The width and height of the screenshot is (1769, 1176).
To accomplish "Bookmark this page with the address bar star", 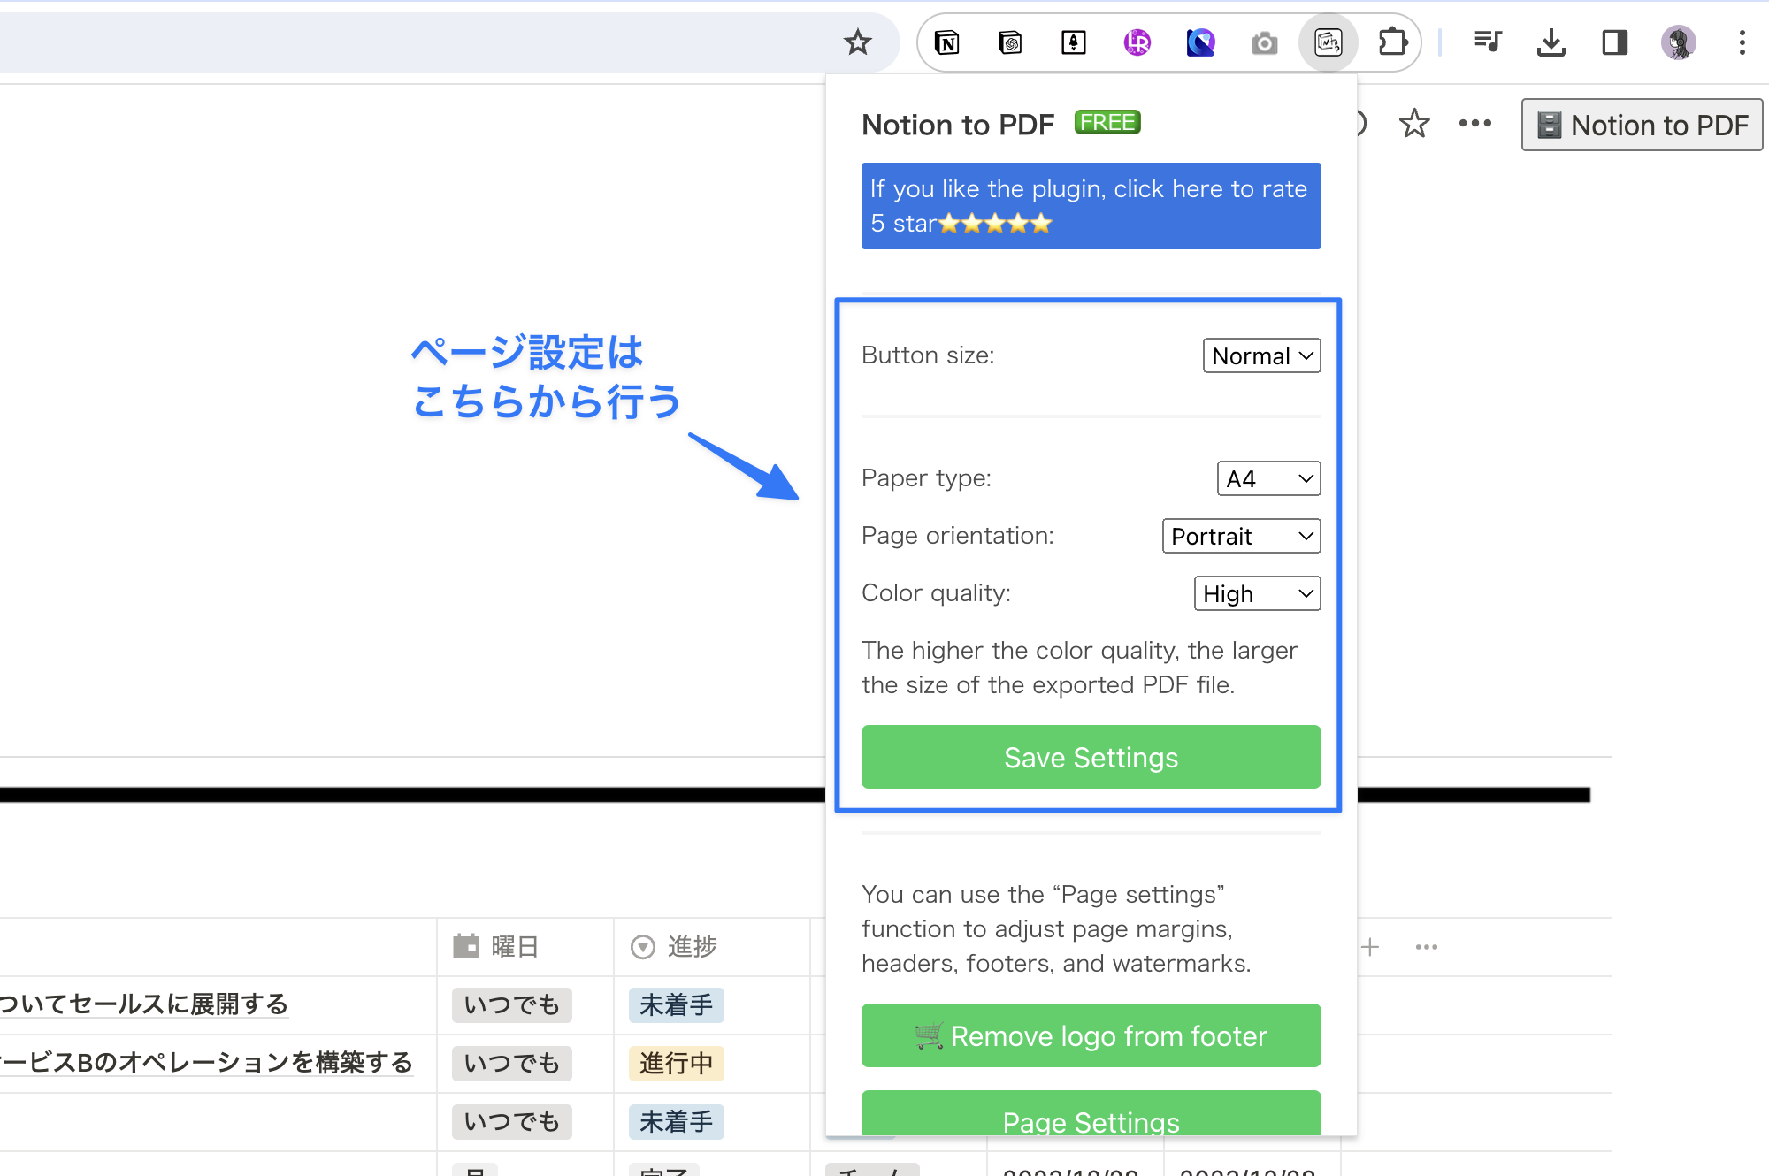I will (x=857, y=42).
